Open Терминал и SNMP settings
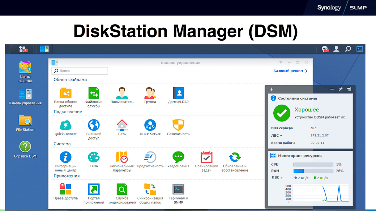 [x=178, y=194]
